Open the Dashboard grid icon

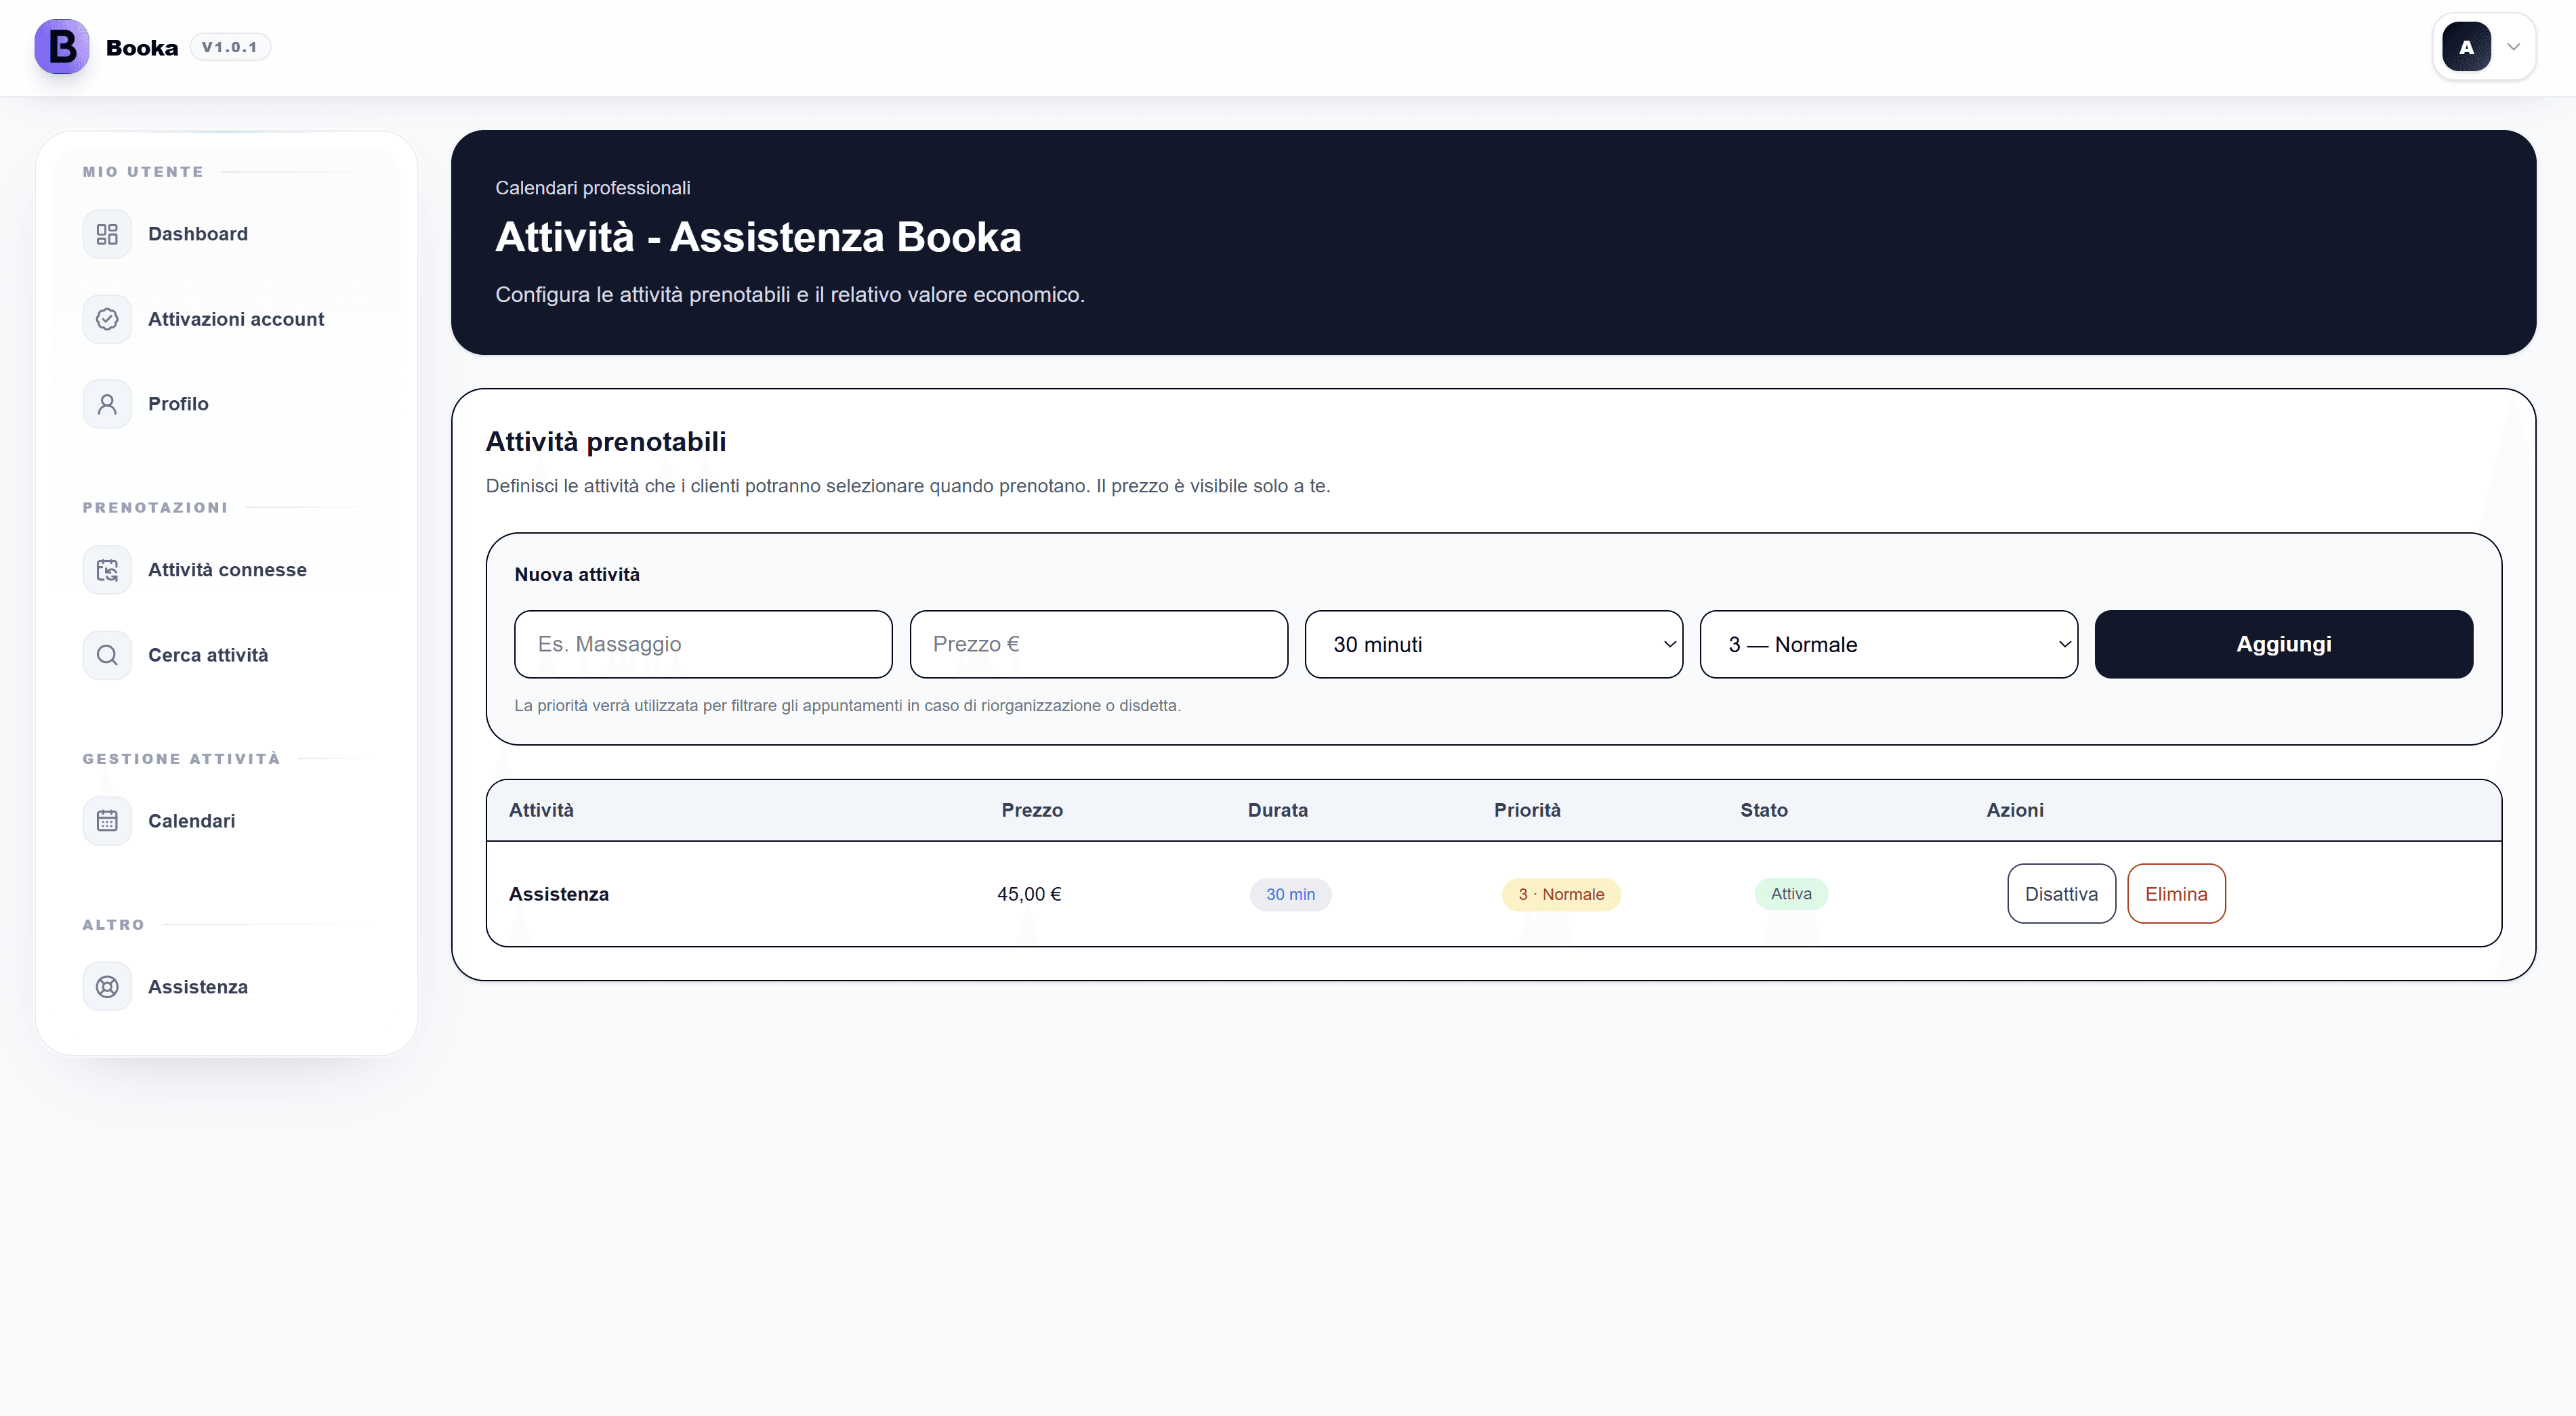[x=107, y=234]
